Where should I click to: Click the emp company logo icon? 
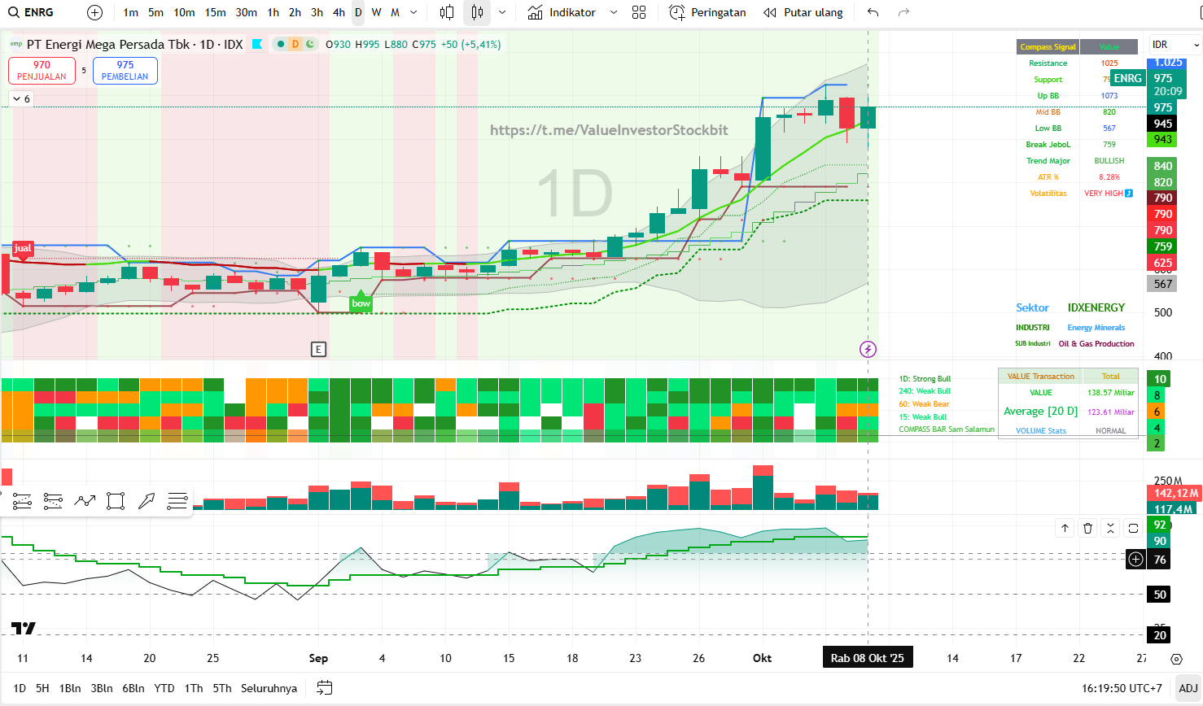coord(16,44)
